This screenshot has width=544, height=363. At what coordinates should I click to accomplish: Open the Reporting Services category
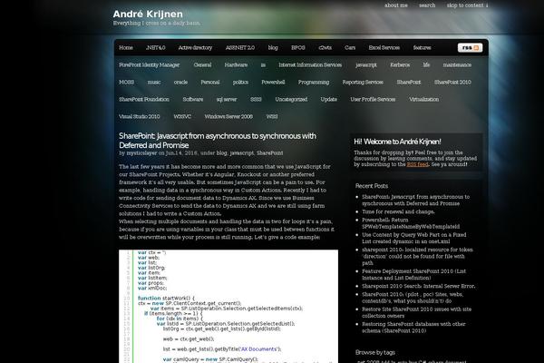(x=363, y=82)
